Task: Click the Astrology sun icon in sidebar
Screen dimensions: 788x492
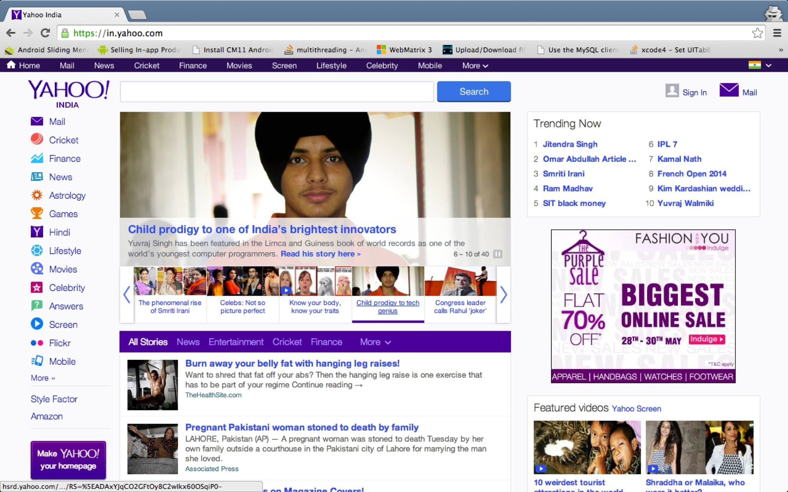Action: pyautogui.click(x=37, y=195)
